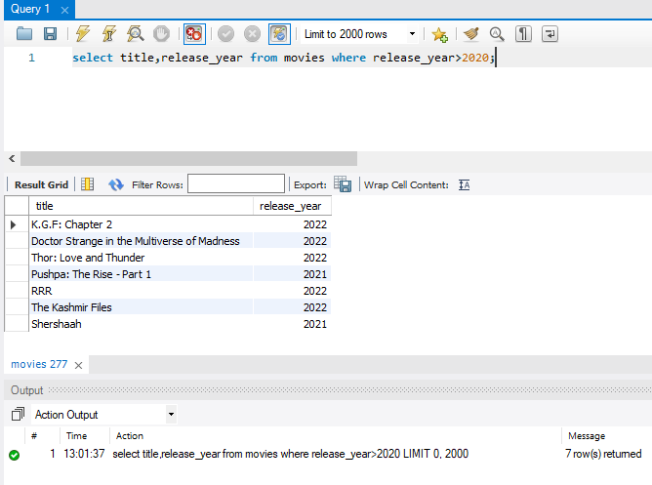The height and width of the screenshot is (485, 652).
Task: Switch to the movies 277 result tab
Action: pos(39,364)
